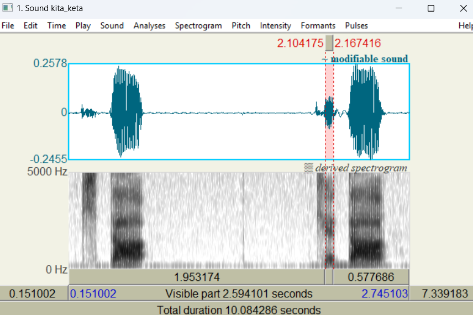Open the Sound menu

[112, 25]
